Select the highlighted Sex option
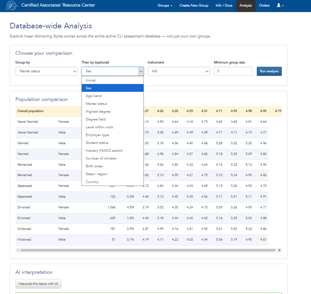The width and height of the screenshot is (311, 294). 112,88
